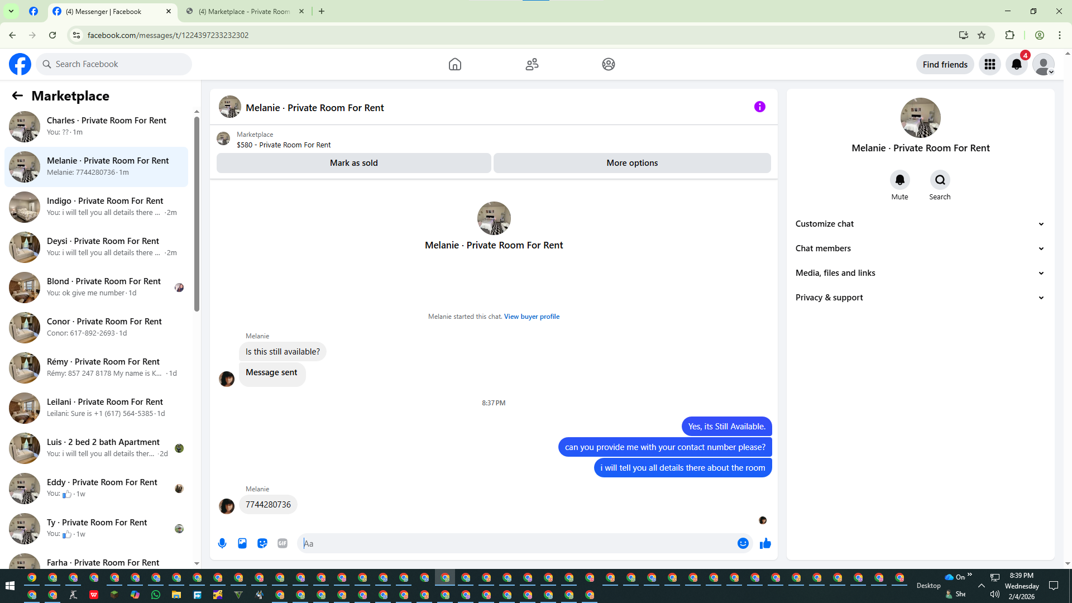This screenshot has width=1072, height=603.
Task: Open the notifications bell
Action: pyautogui.click(x=1017, y=64)
